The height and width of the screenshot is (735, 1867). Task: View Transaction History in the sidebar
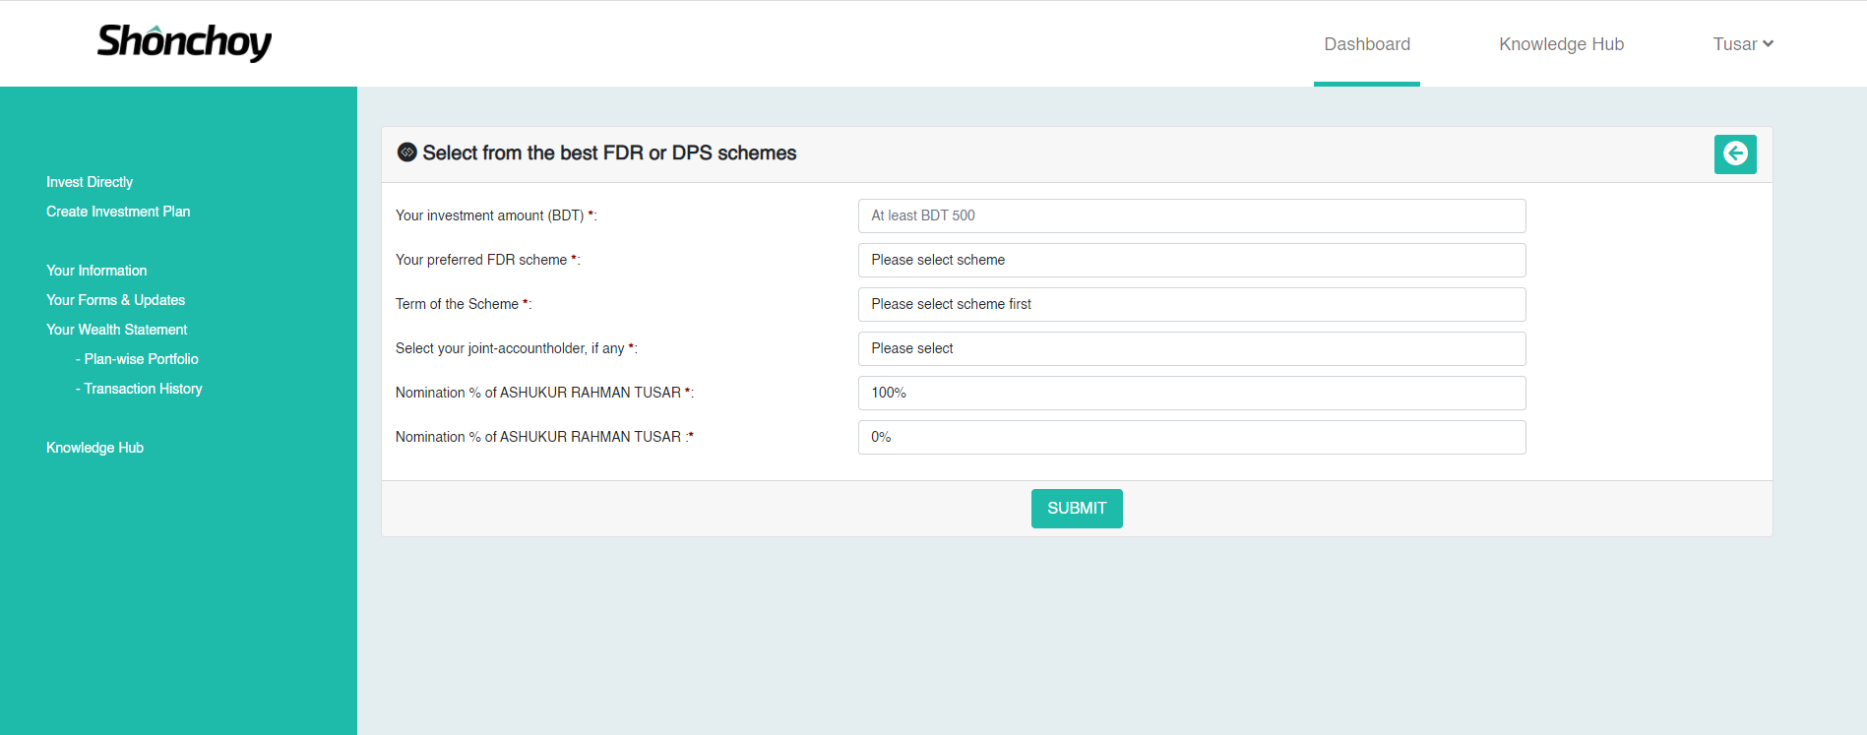tap(143, 389)
